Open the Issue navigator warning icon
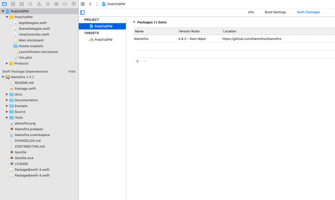 (39, 4)
